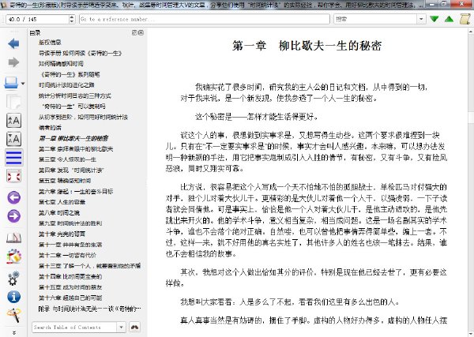Open the Search Table of Contents dropdown arrow
Screen dimensions: 474x337
point(121,327)
